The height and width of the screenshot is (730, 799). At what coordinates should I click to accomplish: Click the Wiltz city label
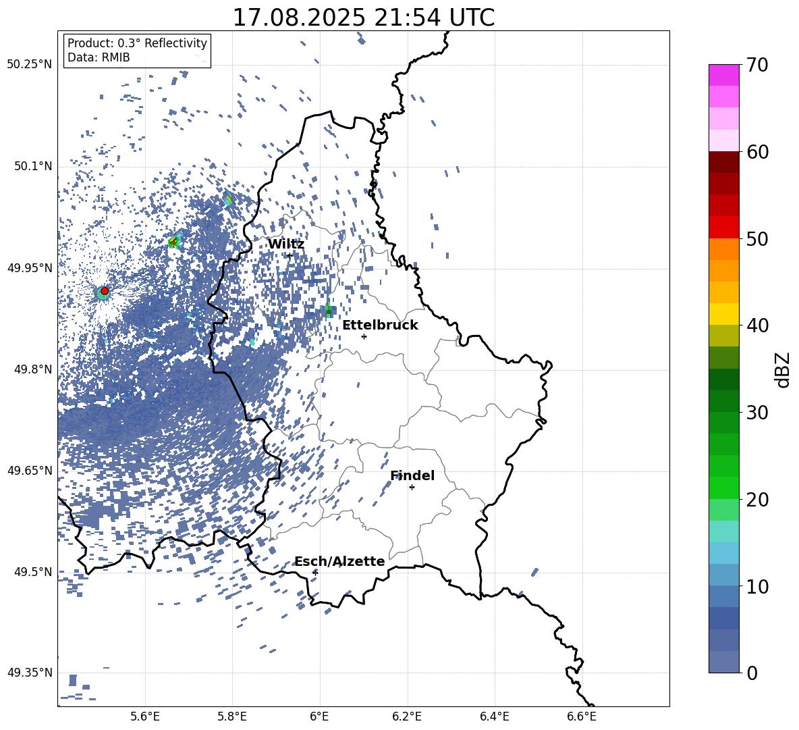coord(286,244)
